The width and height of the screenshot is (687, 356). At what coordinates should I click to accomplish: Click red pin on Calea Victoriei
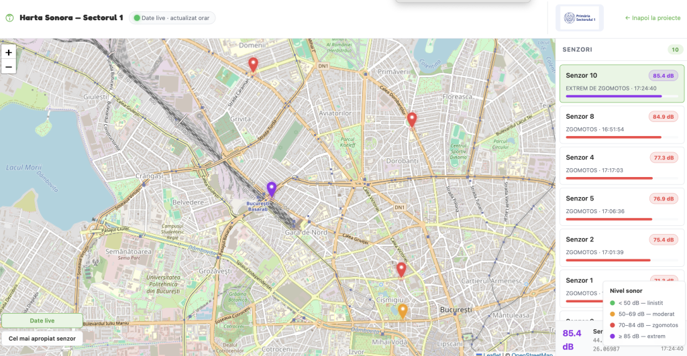[401, 270]
